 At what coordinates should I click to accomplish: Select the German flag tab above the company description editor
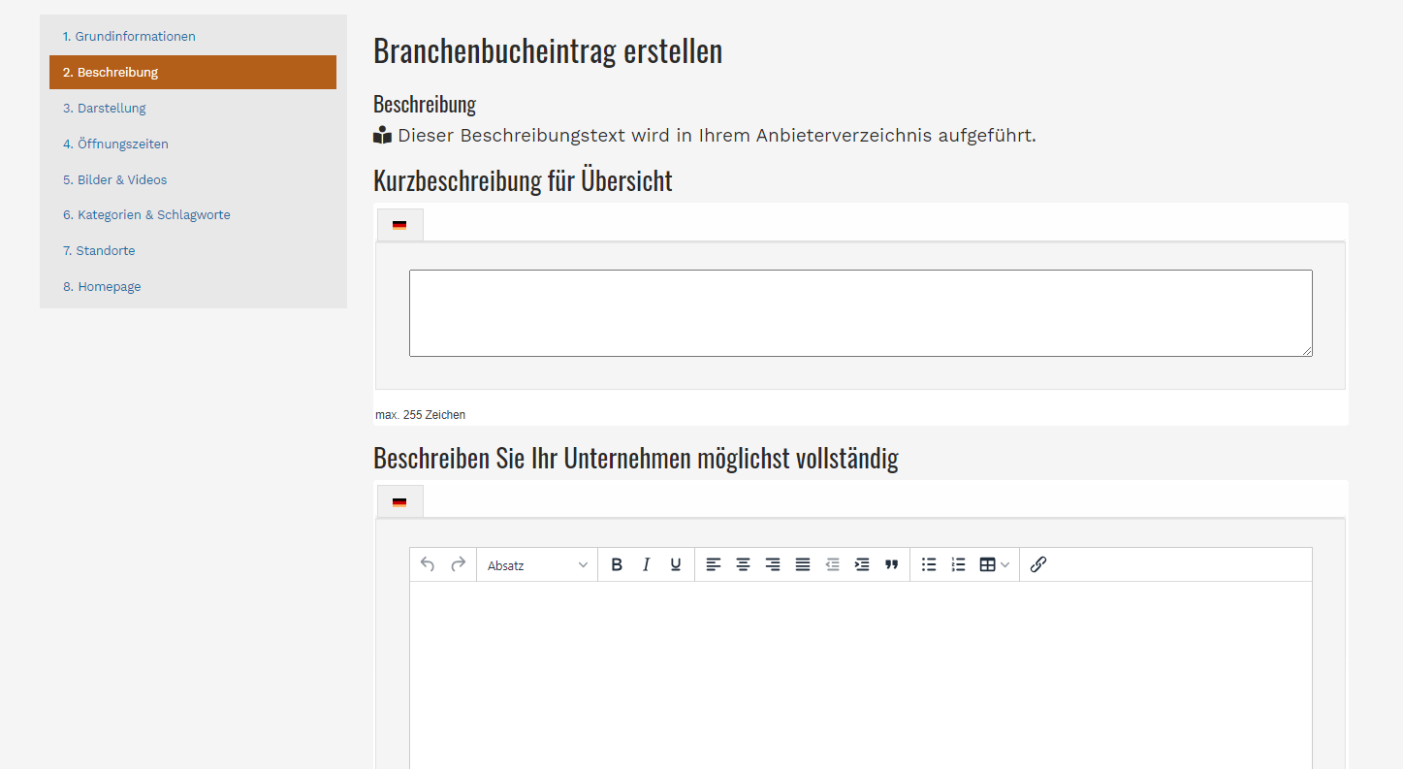coord(399,502)
